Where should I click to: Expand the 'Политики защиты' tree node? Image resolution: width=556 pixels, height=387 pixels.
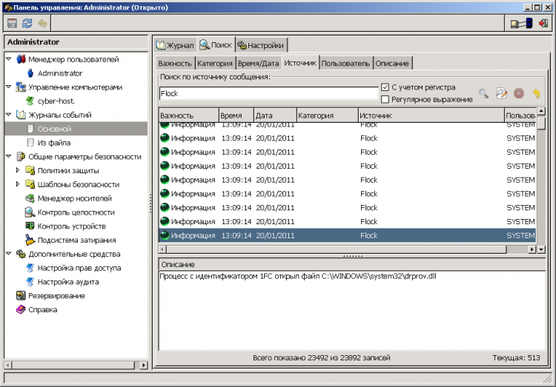tap(18, 170)
